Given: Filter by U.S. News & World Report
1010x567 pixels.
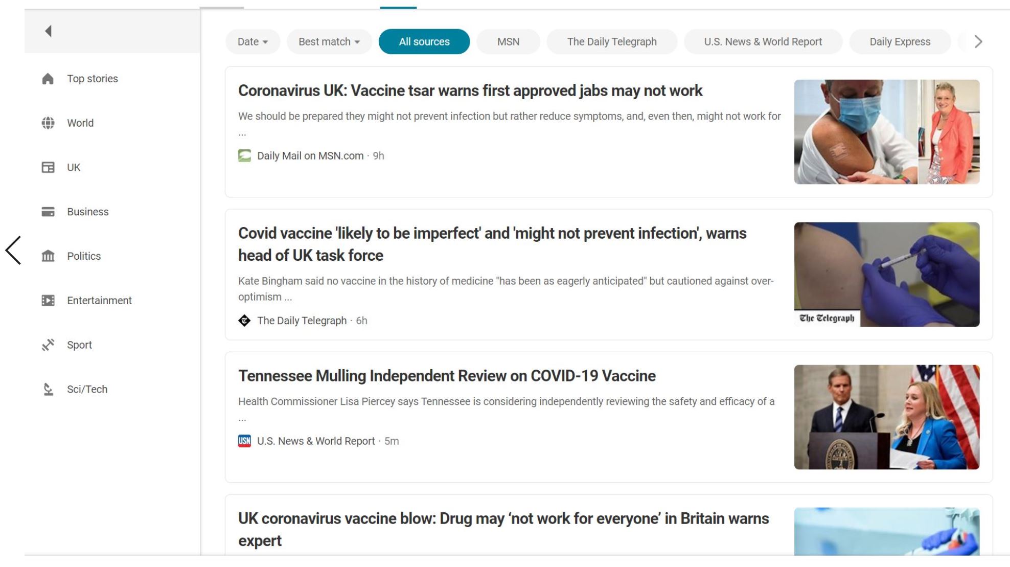Looking at the screenshot, I should click(x=763, y=42).
